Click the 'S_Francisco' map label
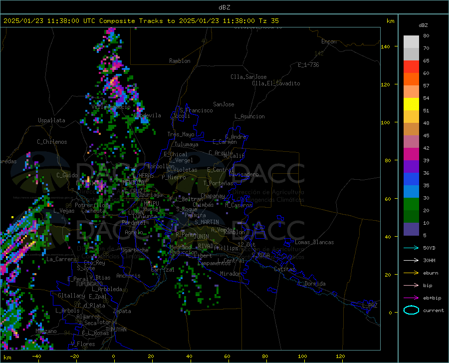Screen dimensions: 449x363 click(196, 110)
